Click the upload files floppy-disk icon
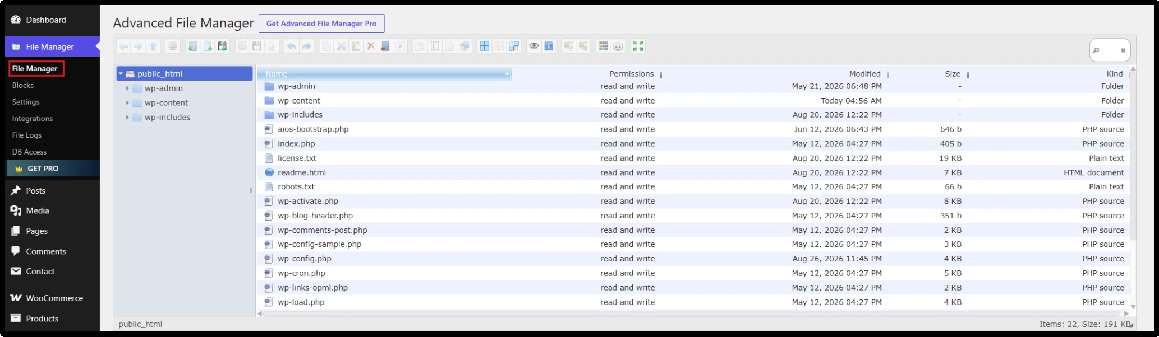The width and height of the screenshot is (1159, 337). click(223, 46)
